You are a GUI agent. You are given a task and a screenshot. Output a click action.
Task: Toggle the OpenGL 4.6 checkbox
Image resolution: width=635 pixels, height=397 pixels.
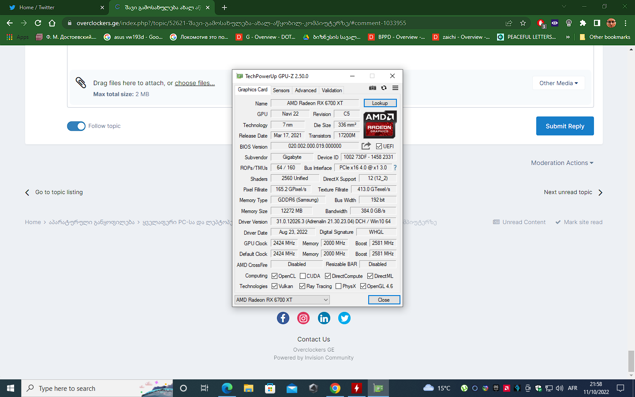click(x=363, y=286)
